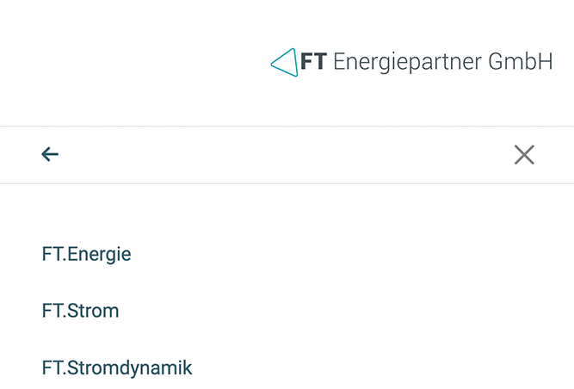Click the GmbH text in the company logo
The image size is (574, 389).
521,61
